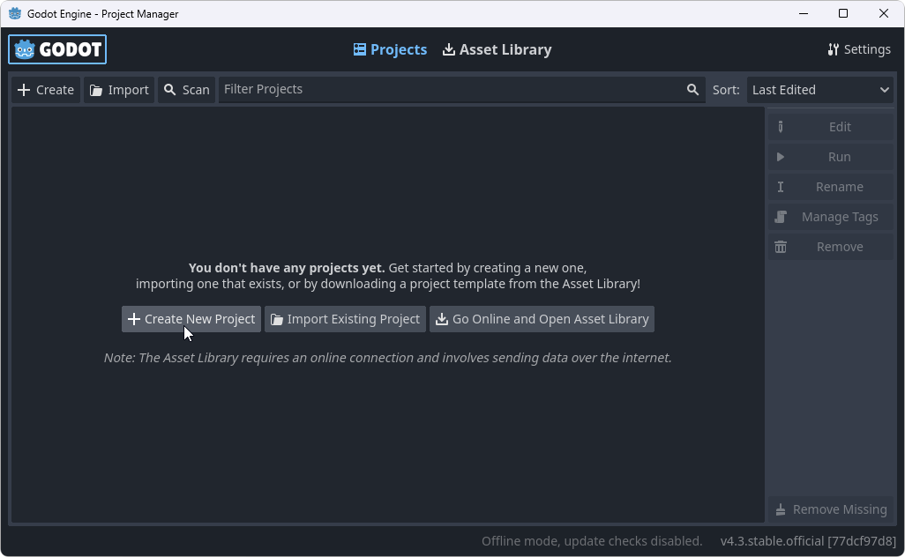This screenshot has height=557, width=905.
Task: Type in the Filter Projects field
Action: pyautogui.click(x=450, y=90)
